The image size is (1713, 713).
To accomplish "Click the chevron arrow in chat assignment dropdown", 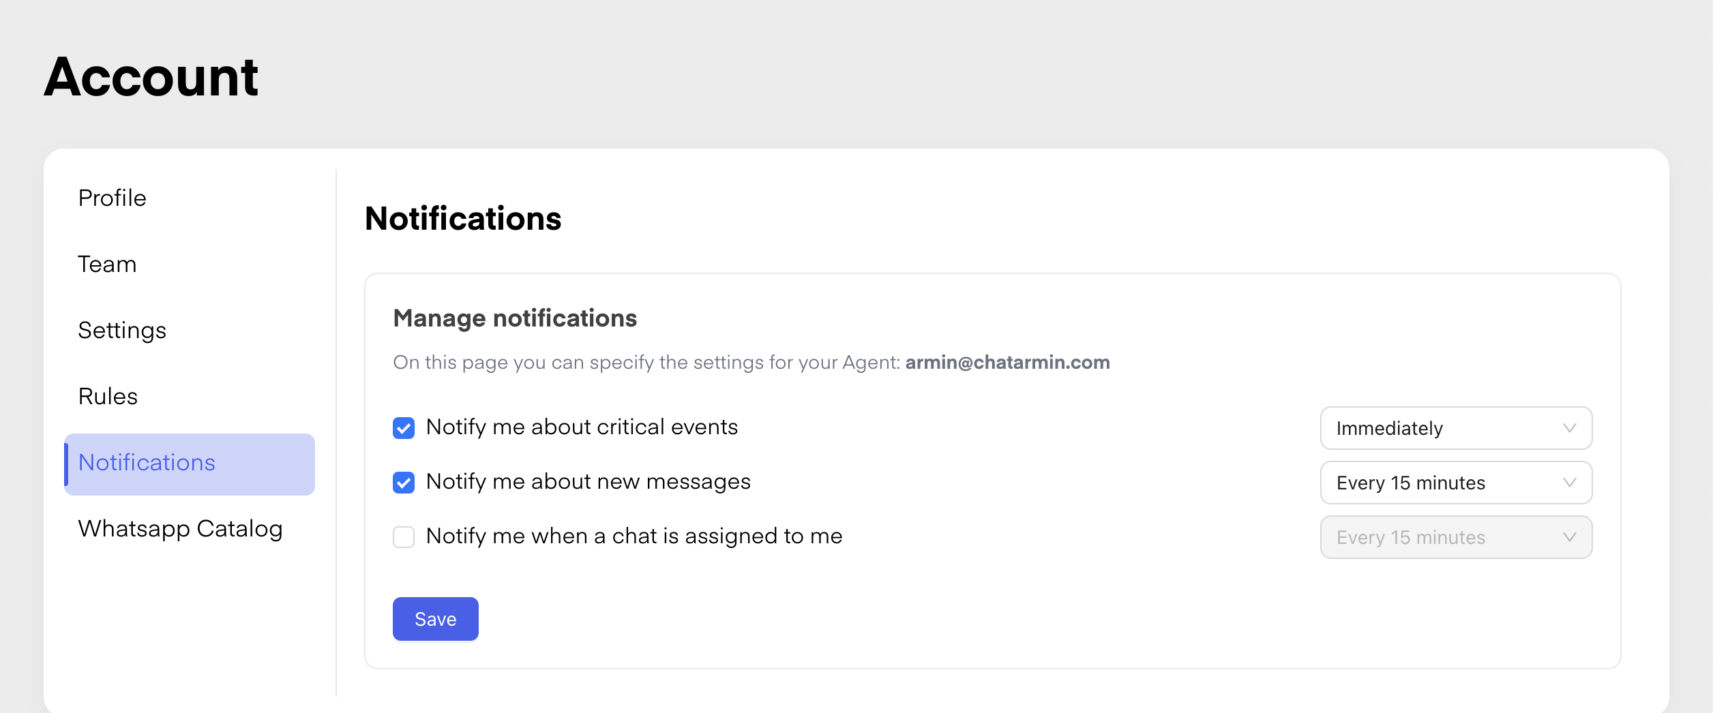I will [x=1569, y=537].
